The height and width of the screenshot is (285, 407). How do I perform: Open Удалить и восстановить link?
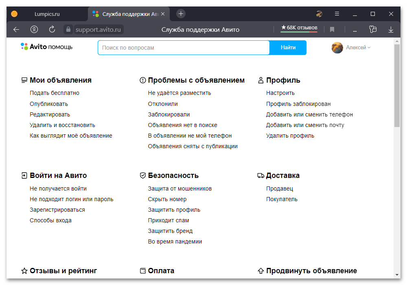62,125
